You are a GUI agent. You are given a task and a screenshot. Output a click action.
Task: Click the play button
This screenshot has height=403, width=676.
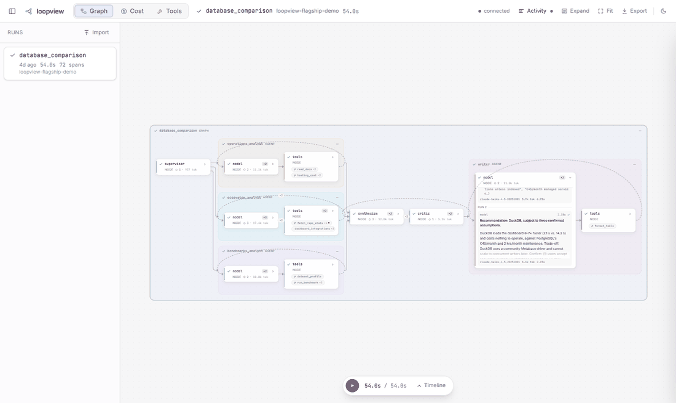pos(352,385)
